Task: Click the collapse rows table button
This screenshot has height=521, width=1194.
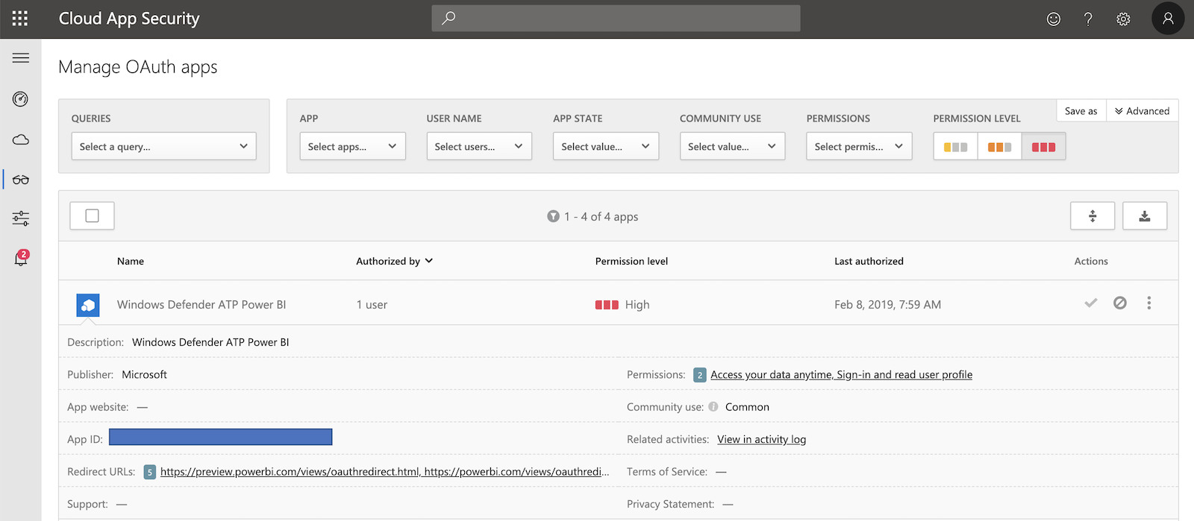Action: click(x=1093, y=216)
